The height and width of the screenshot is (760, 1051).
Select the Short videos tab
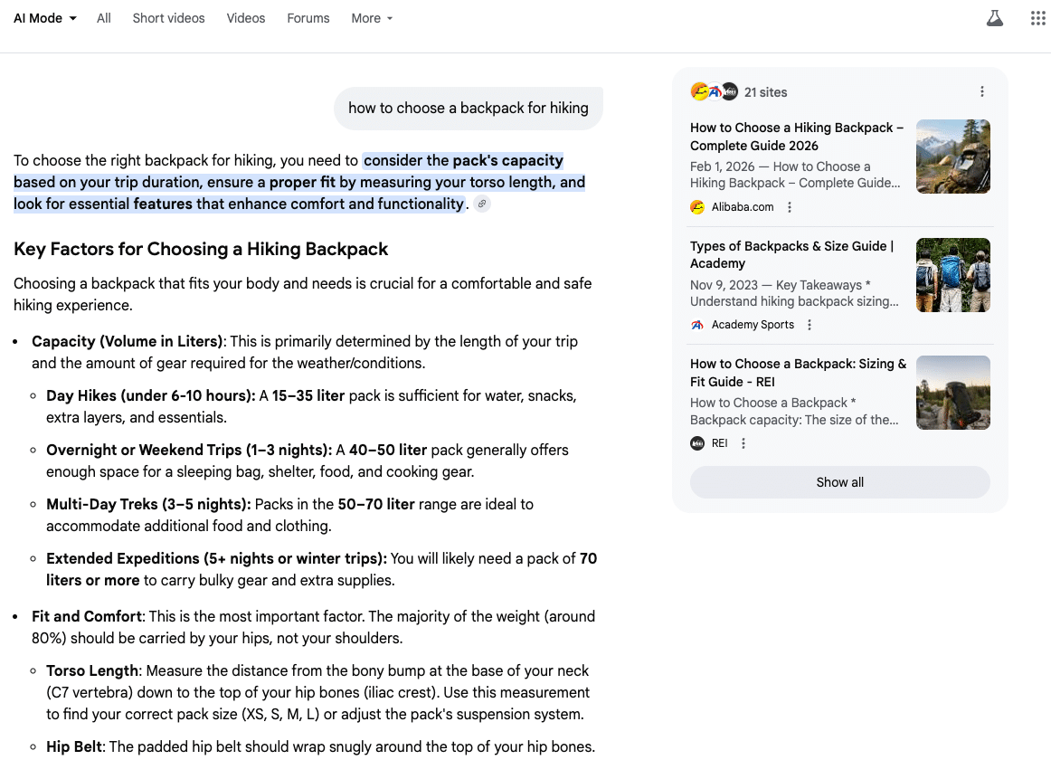(168, 18)
